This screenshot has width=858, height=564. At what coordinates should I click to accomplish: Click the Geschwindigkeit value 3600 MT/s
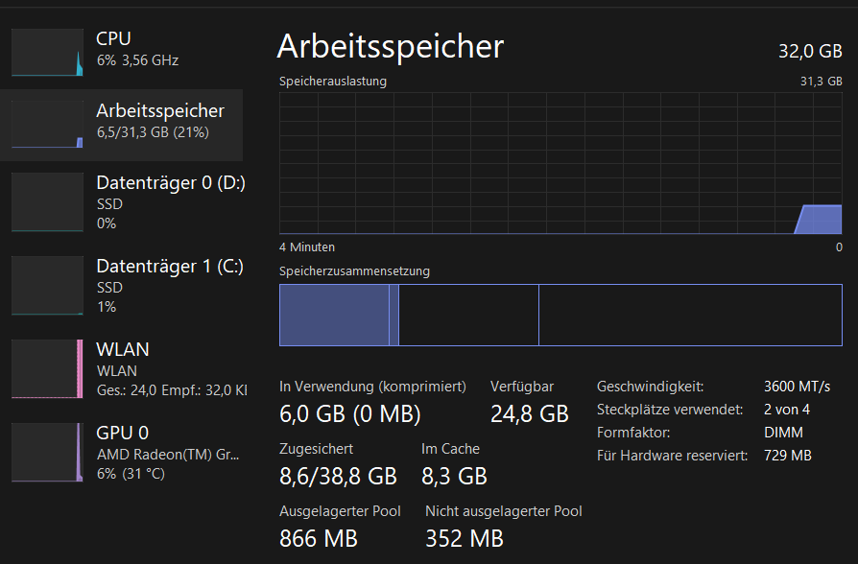click(x=798, y=386)
